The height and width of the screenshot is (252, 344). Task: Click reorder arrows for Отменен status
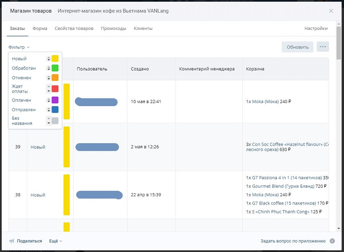pyautogui.click(x=49, y=78)
